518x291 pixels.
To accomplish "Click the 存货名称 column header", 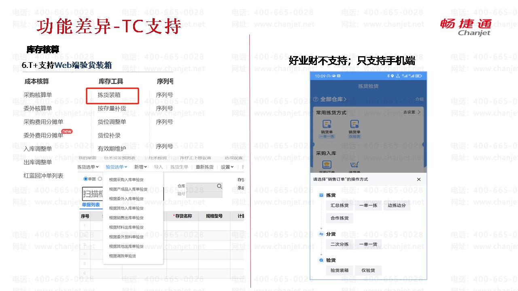I will (x=183, y=217).
